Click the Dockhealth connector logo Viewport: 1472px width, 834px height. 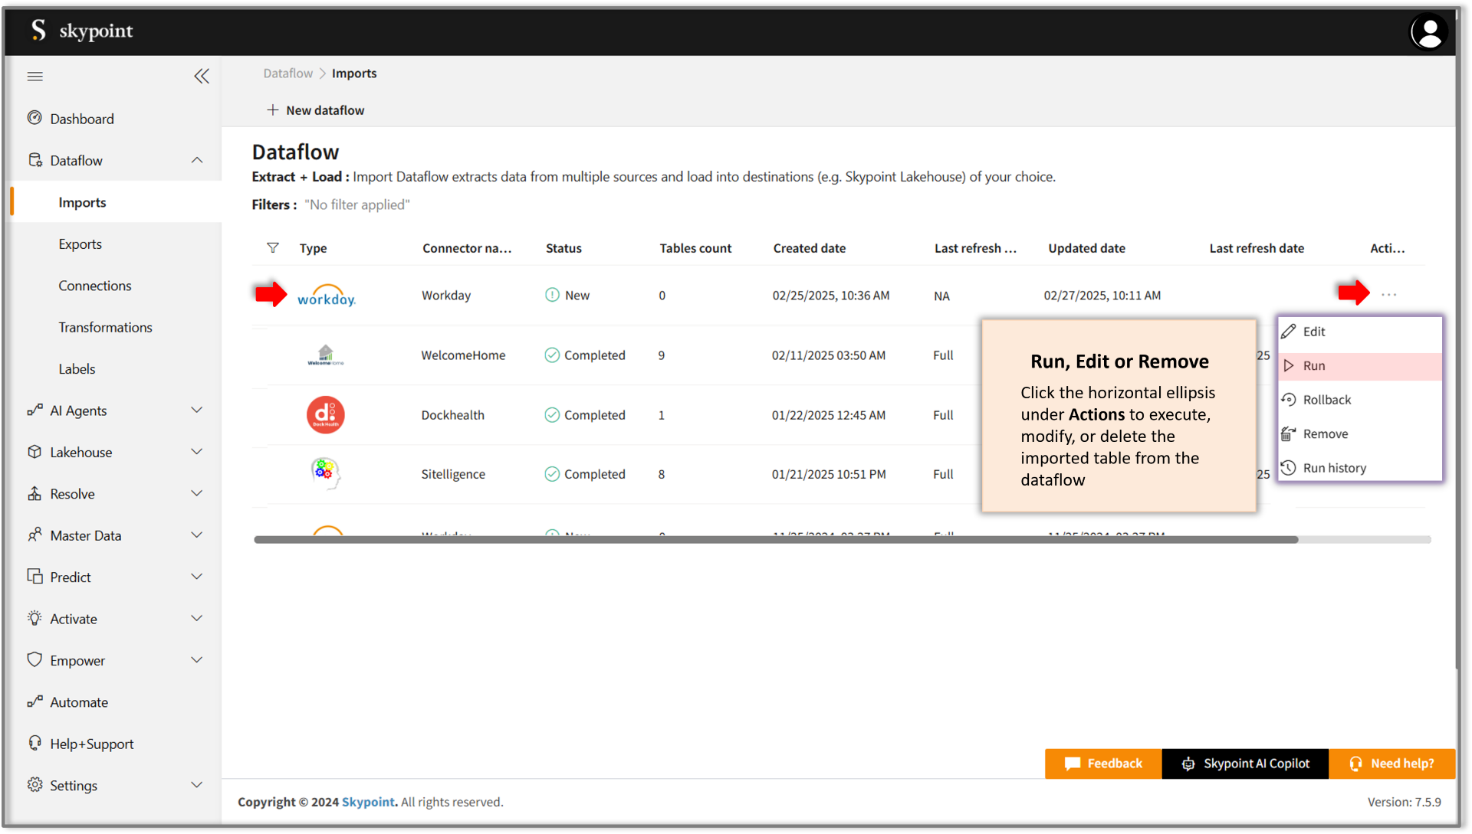[x=325, y=415]
